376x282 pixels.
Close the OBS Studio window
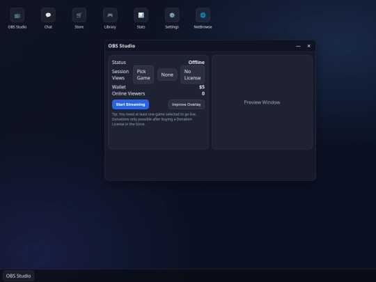309,46
